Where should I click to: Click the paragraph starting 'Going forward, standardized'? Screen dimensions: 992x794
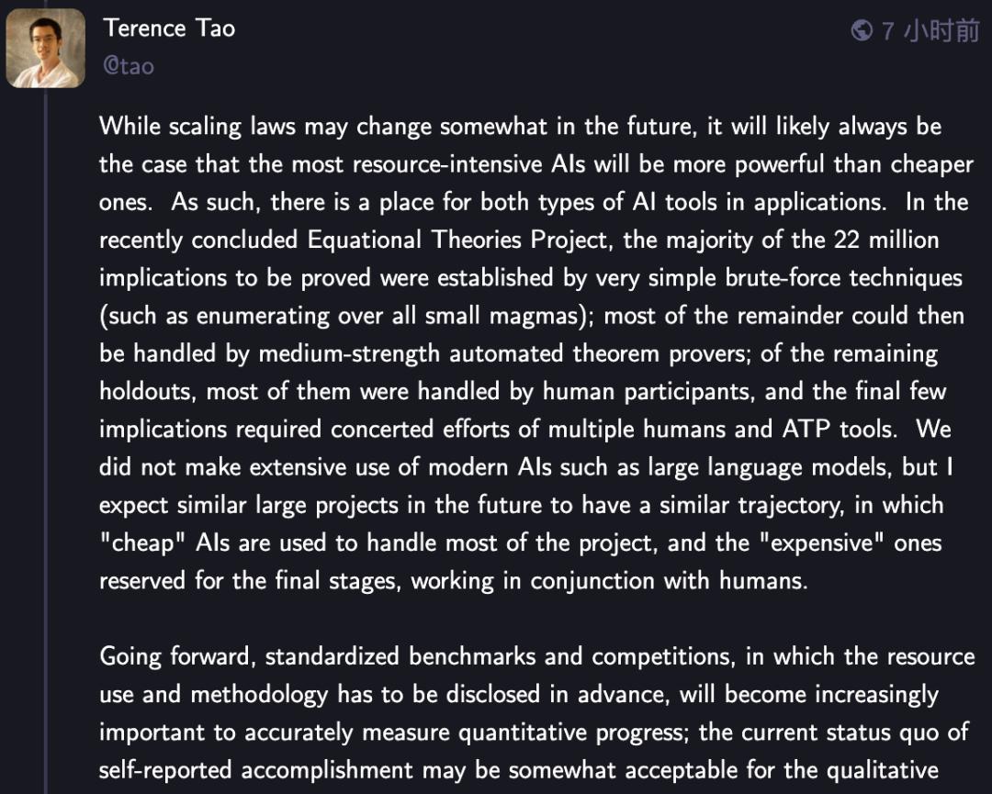click(536, 713)
